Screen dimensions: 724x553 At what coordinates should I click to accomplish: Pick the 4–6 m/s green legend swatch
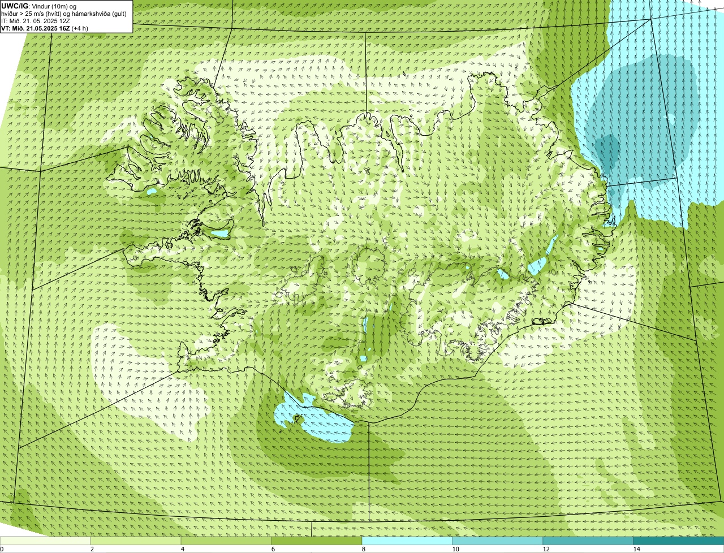[226, 541]
